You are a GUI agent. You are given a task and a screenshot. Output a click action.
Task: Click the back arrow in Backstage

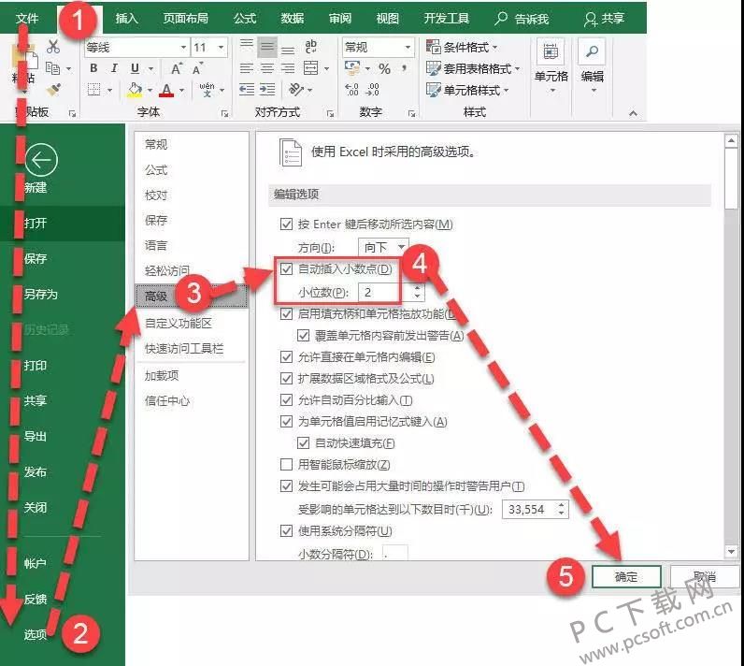tap(41, 160)
